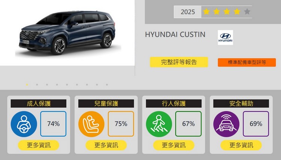281x160 pixels.
Task: Select the last carousel pagination dot
Action: [x=107, y=84]
